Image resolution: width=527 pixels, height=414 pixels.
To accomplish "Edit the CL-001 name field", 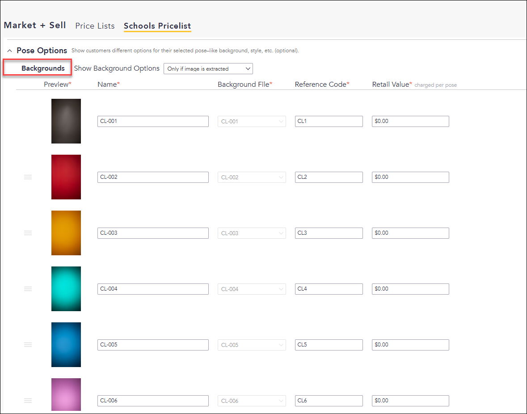I will [153, 121].
